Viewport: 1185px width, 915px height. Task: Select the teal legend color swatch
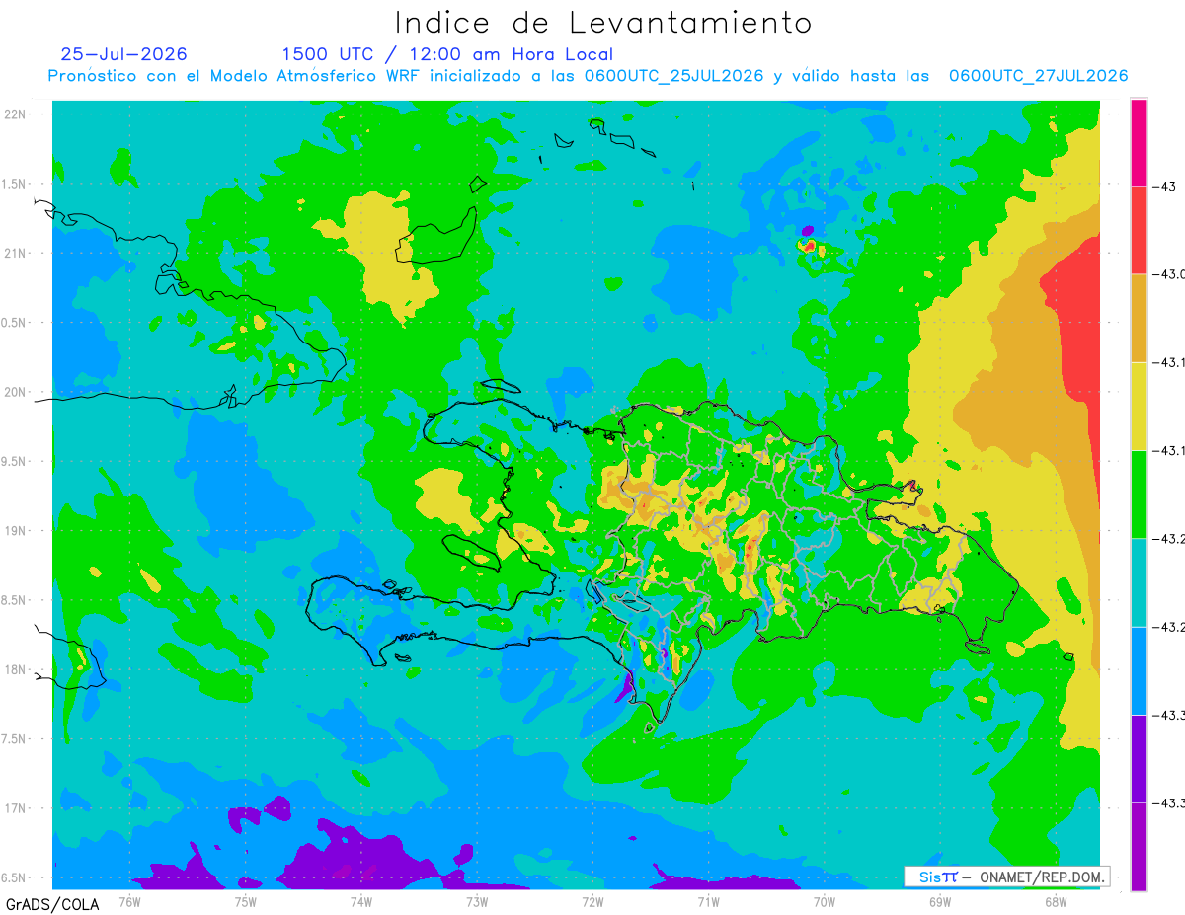coord(1139,581)
